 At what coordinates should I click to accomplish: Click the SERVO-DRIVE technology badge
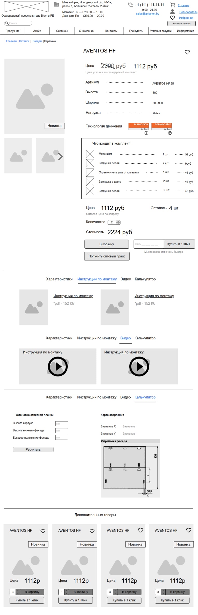click(161, 126)
